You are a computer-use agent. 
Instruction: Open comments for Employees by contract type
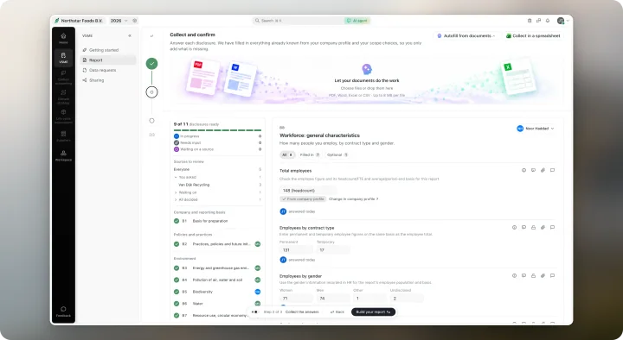coord(552,228)
